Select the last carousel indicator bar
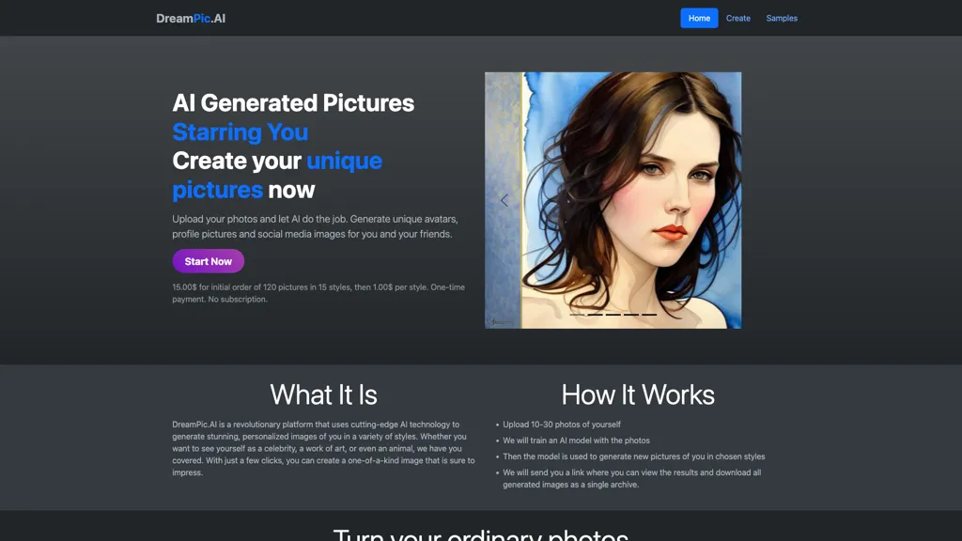 [649, 315]
